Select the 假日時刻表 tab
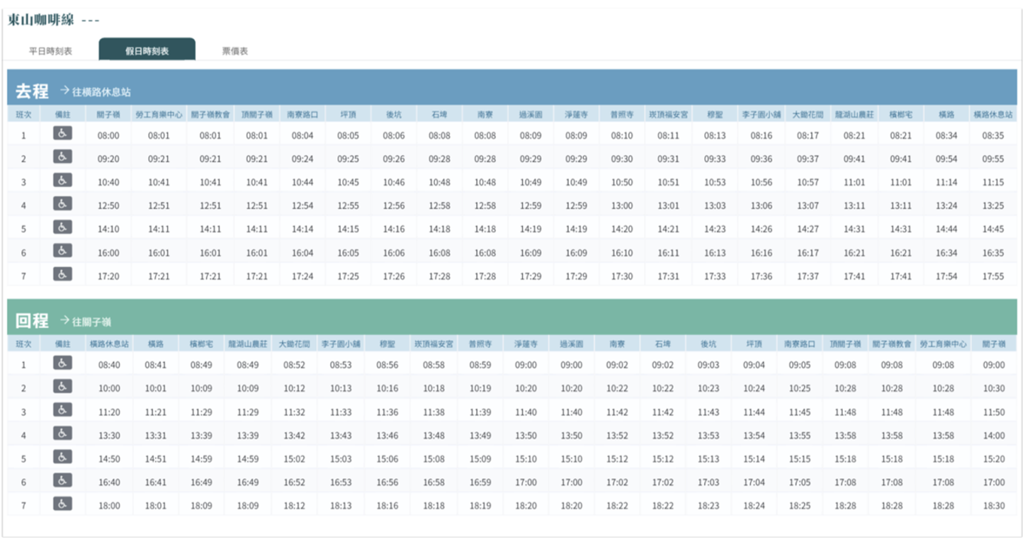This screenshot has width=1025, height=544. point(147,51)
